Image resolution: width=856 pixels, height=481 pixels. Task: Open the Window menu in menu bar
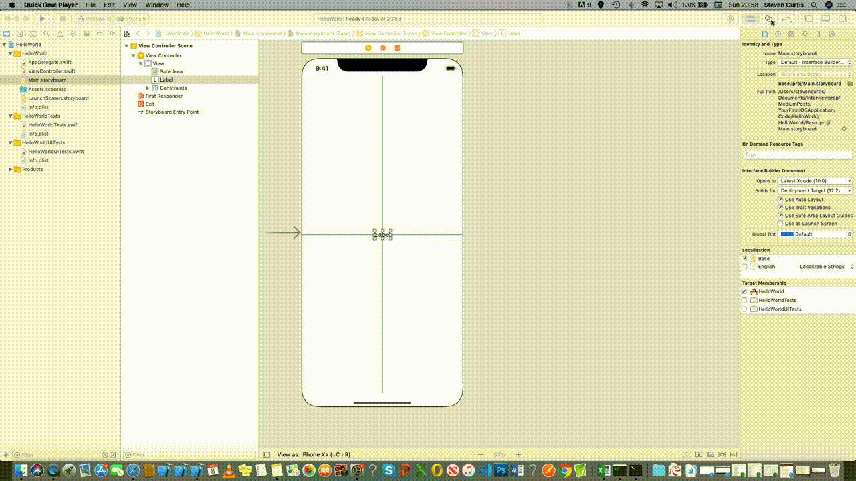coord(156,5)
